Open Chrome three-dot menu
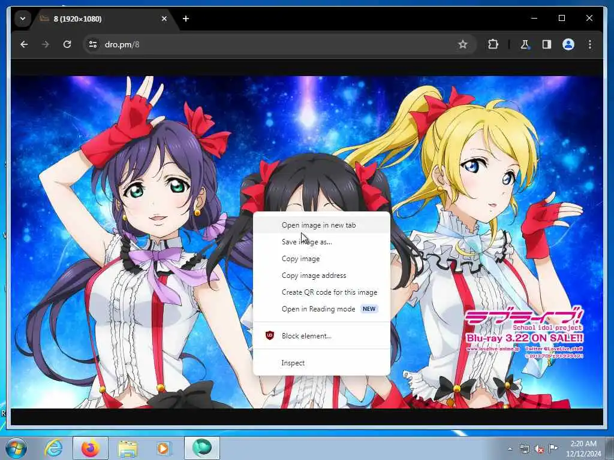 point(590,44)
